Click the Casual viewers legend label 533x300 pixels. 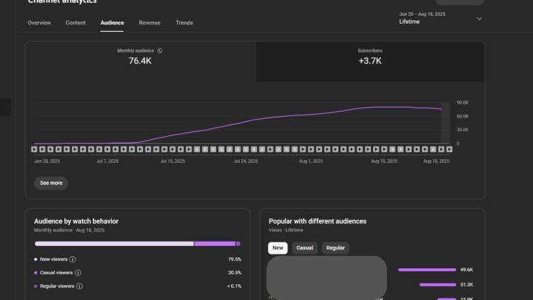(56, 273)
